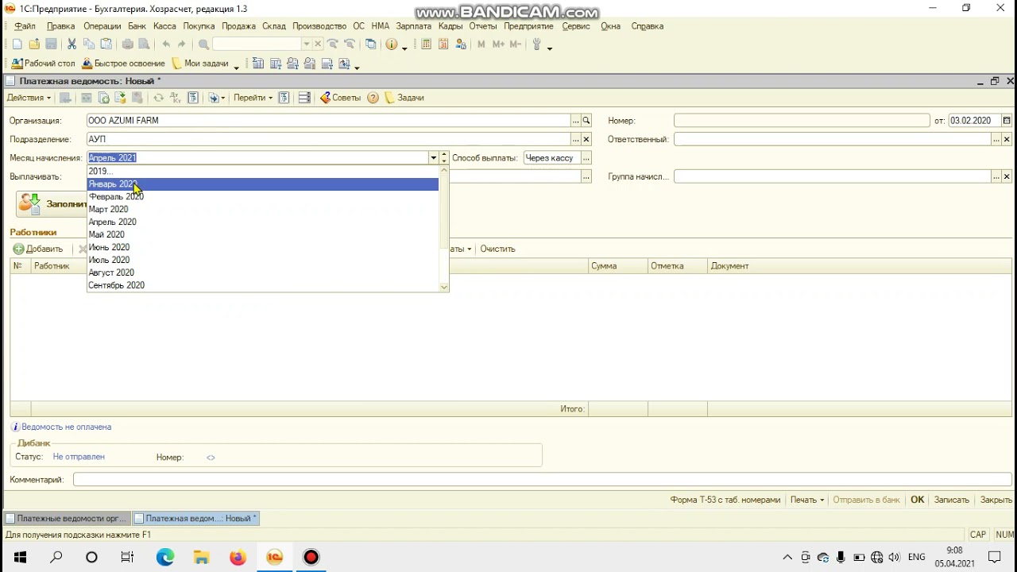Screen dimensions: 1017x572
Task: Click the Не отправлен status link
Action: 79,457
